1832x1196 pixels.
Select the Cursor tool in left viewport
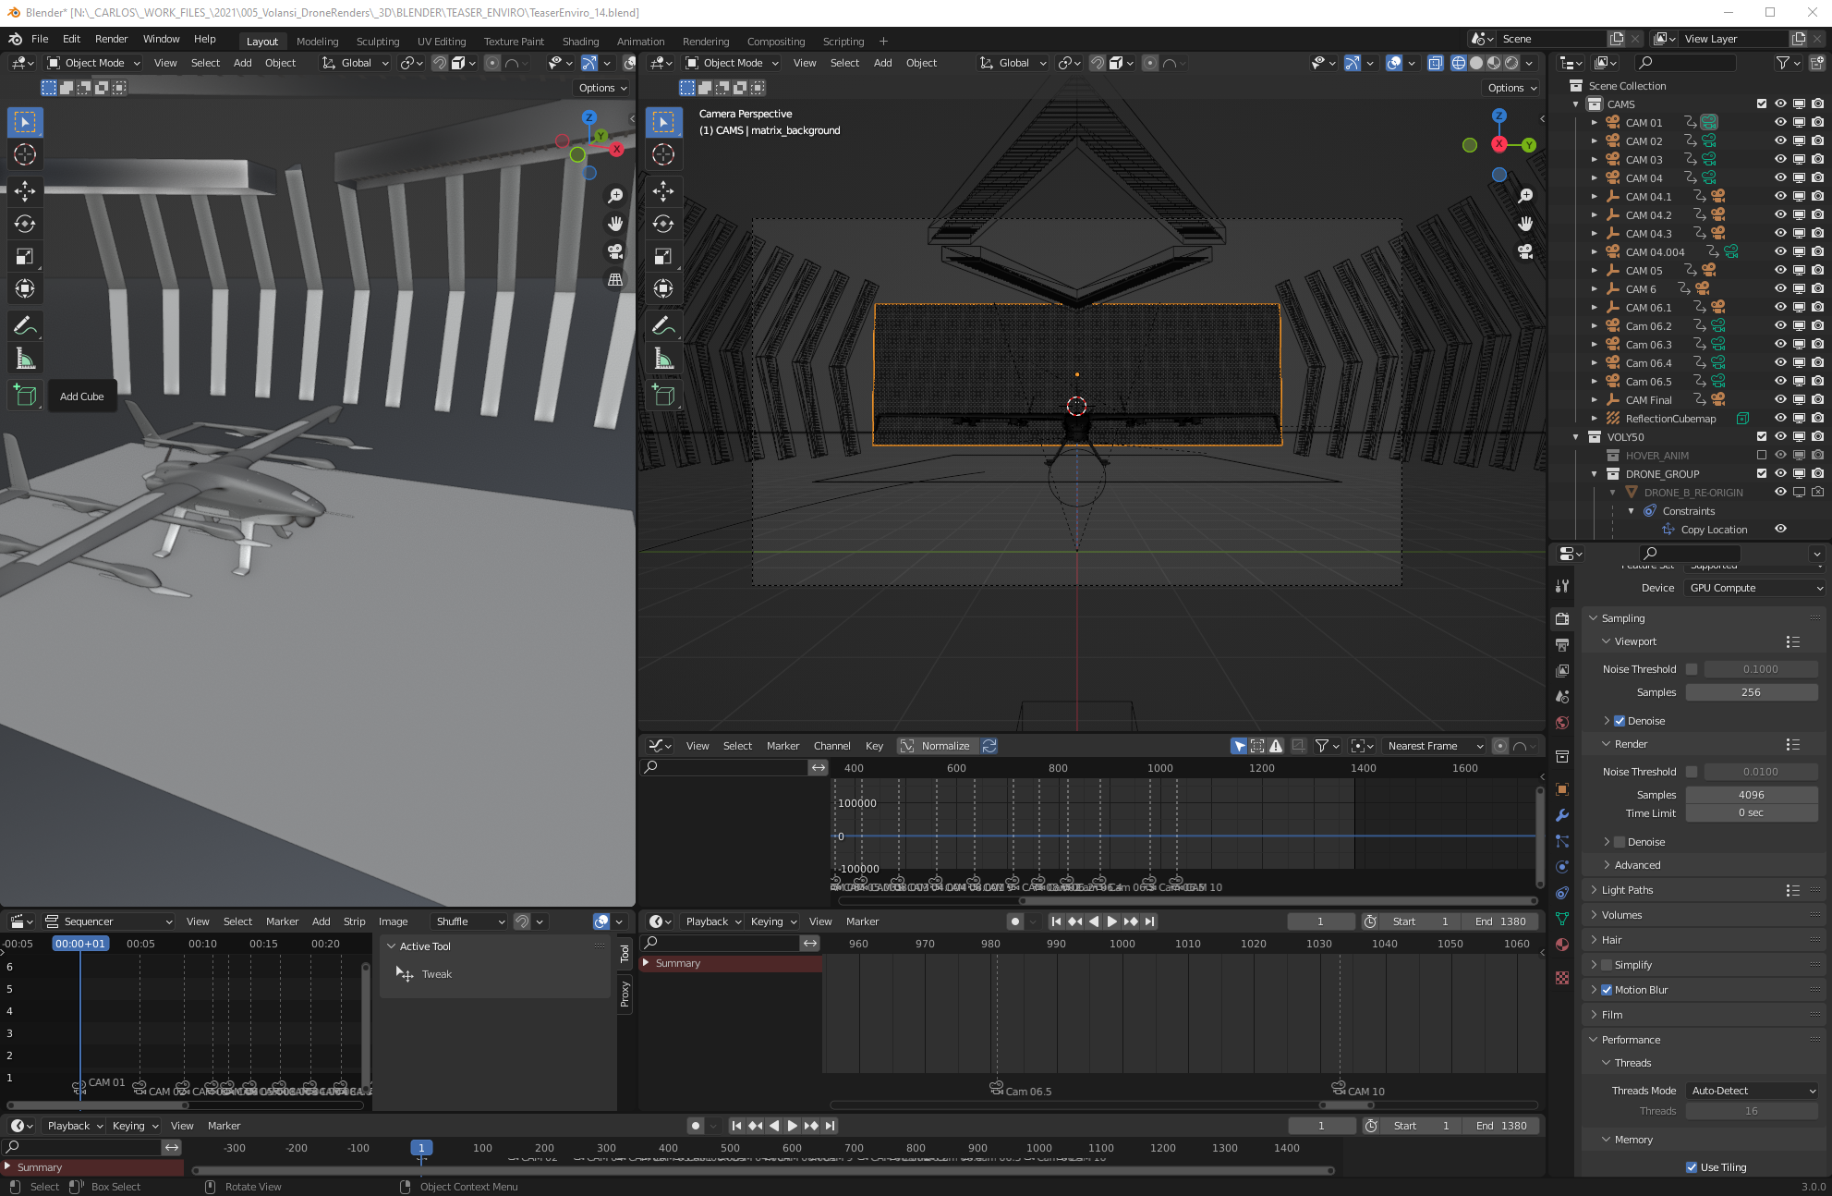25,154
